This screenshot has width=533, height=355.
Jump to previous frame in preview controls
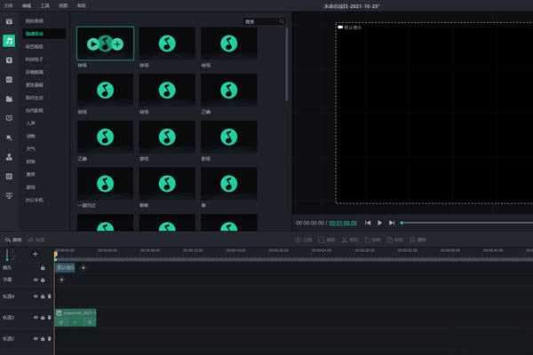(x=368, y=223)
